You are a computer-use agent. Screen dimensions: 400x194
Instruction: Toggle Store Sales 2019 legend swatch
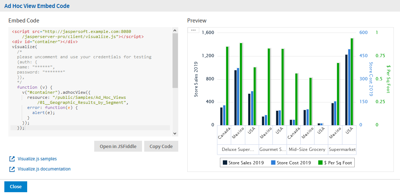(x=225, y=163)
